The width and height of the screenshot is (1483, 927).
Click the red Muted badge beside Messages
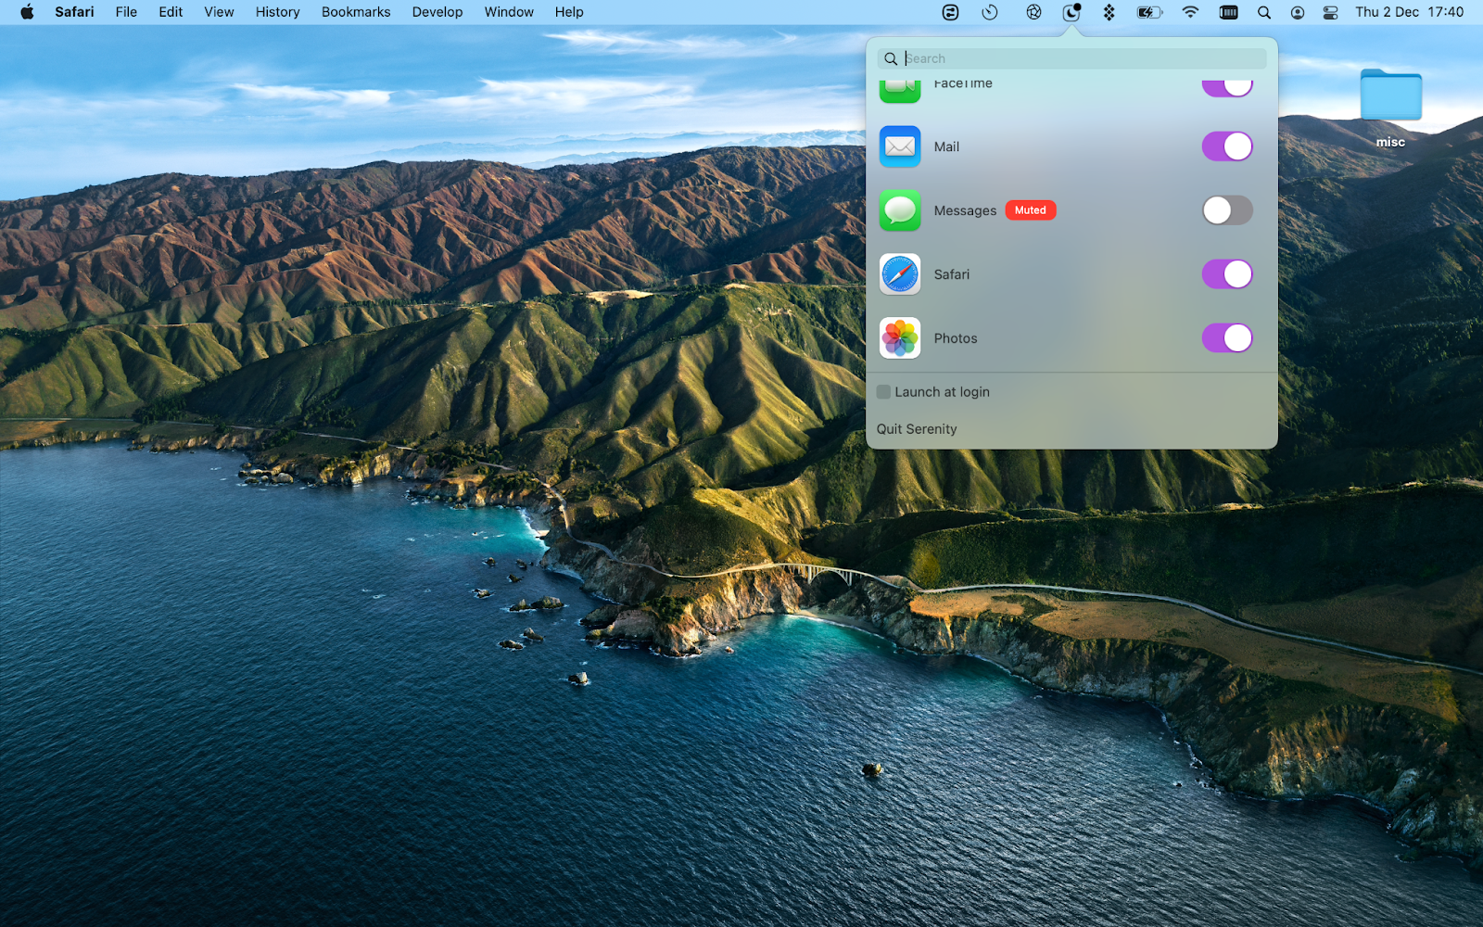pyautogui.click(x=1031, y=210)
